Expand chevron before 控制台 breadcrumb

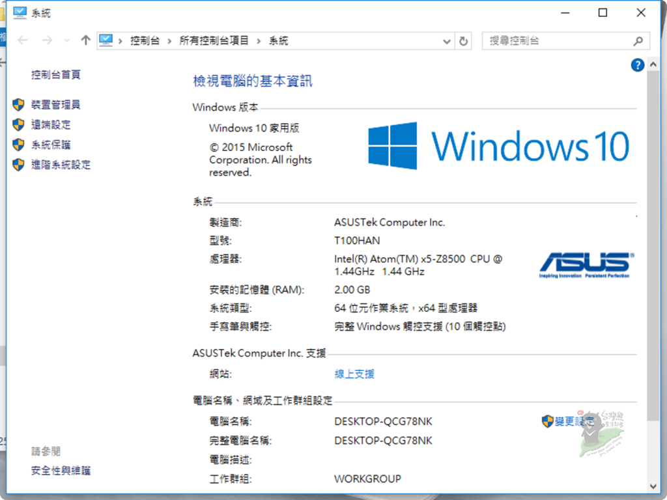pos(121,41)
